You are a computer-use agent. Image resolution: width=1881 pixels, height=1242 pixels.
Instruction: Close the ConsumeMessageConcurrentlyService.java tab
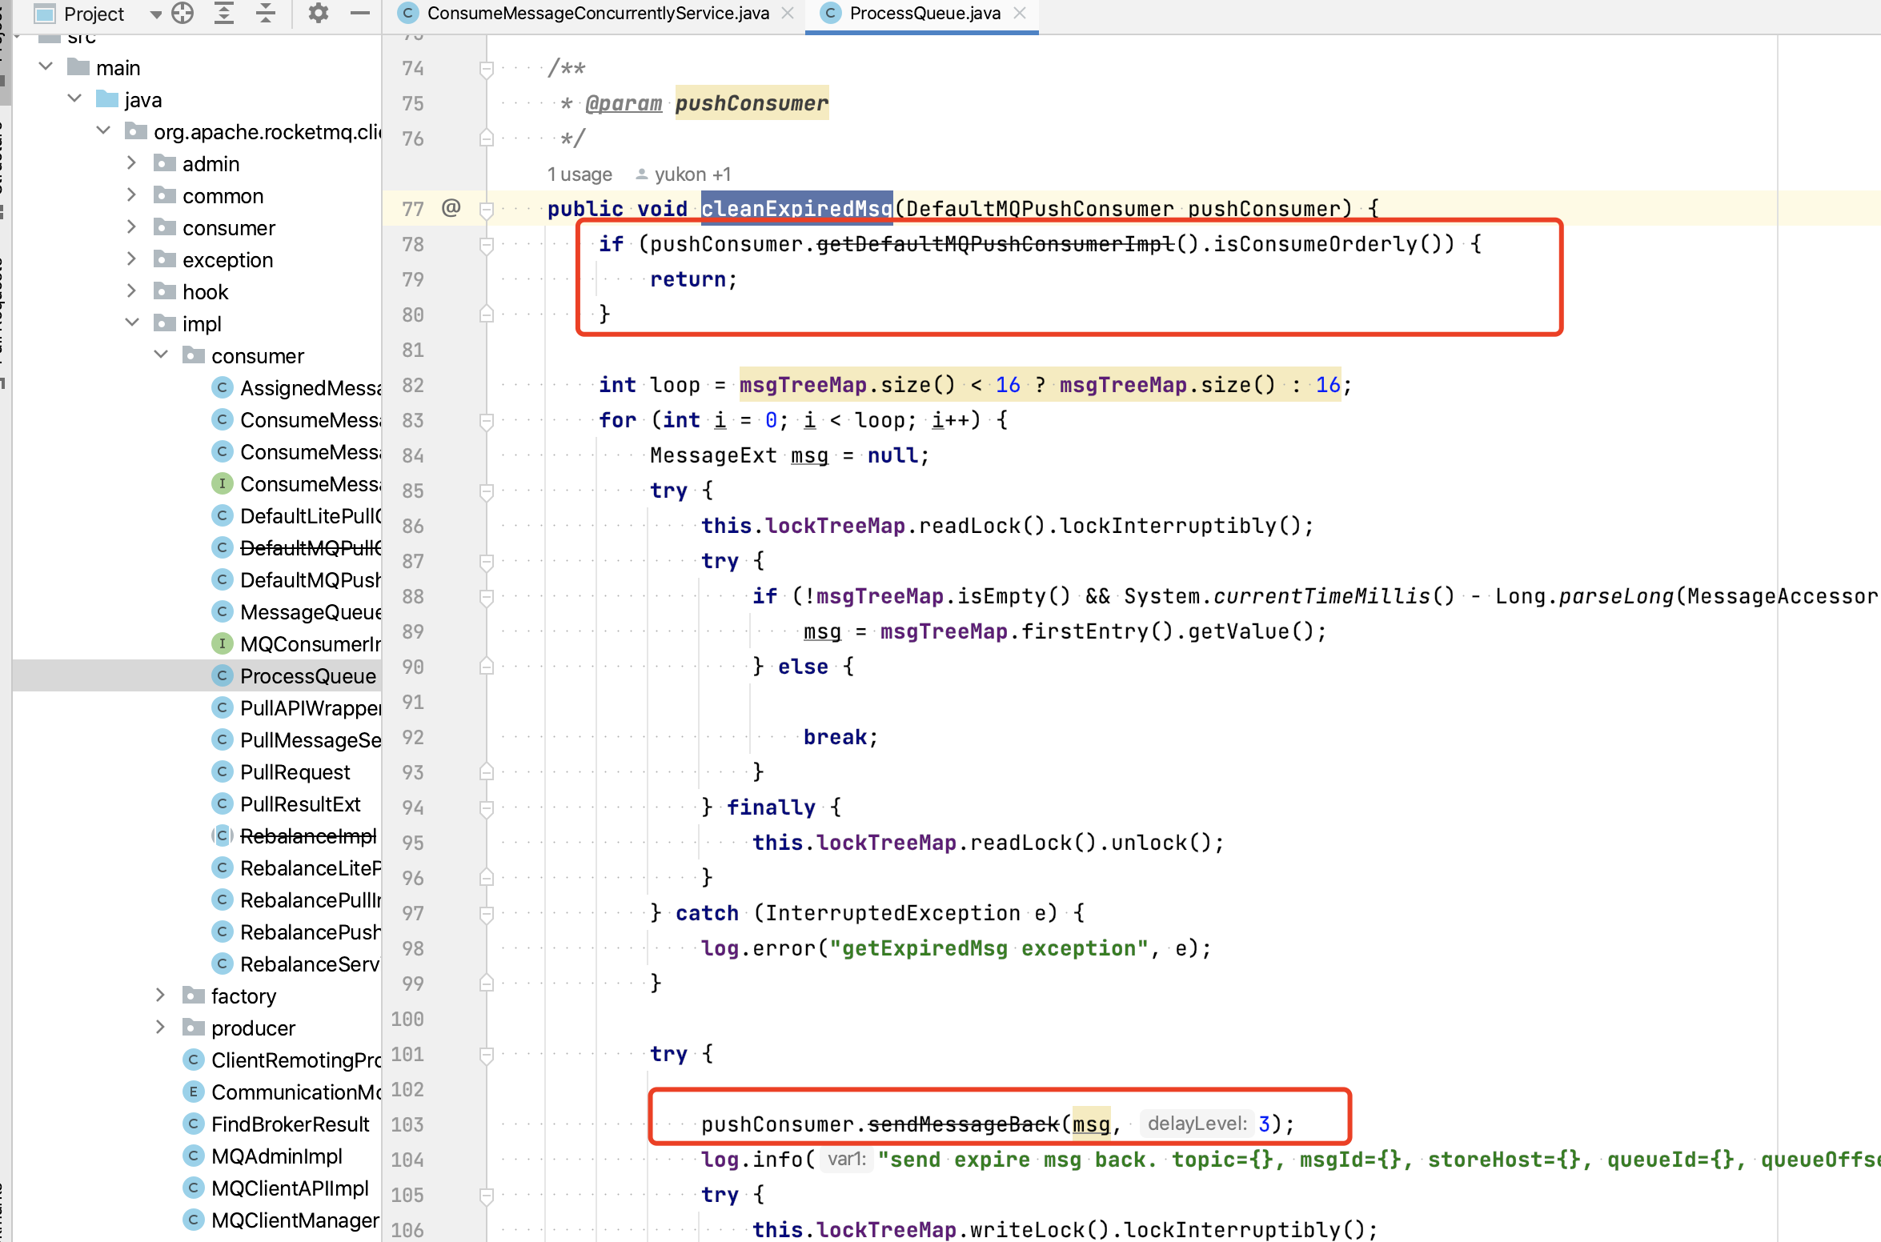[x=788, y=14]
